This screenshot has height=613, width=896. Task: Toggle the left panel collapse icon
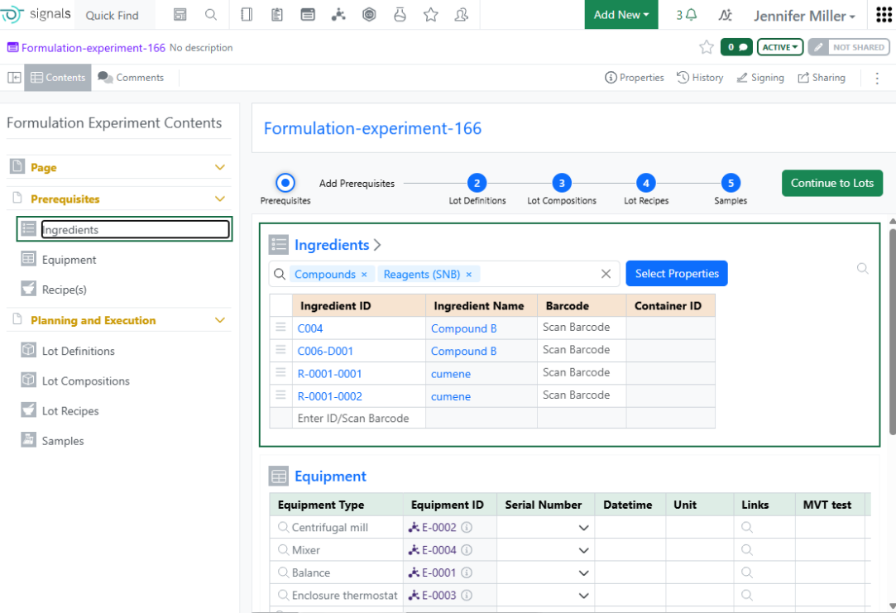[14, 77]
